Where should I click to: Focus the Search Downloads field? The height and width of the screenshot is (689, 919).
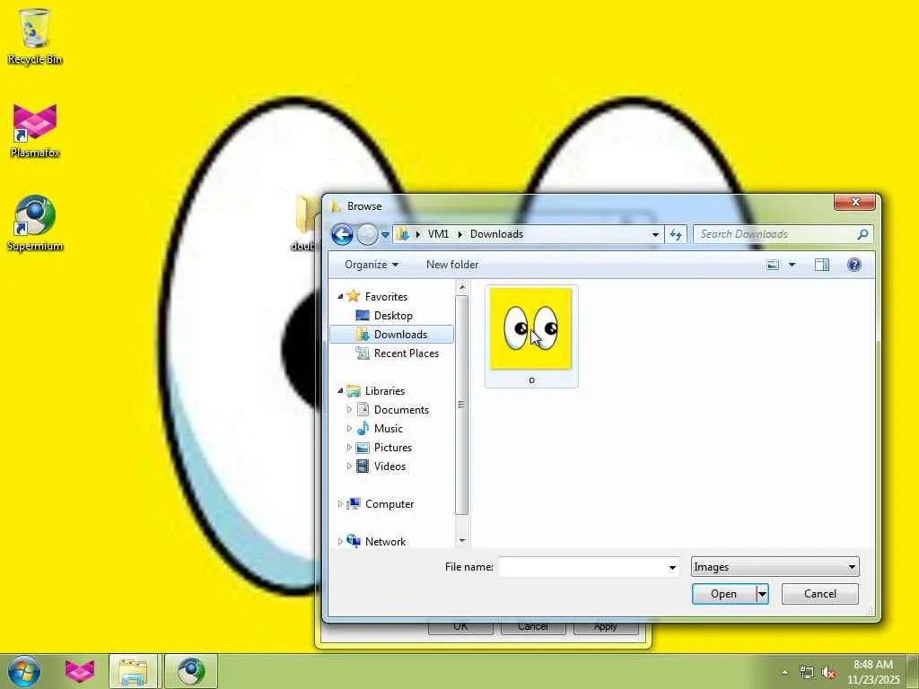coord(783,234)
